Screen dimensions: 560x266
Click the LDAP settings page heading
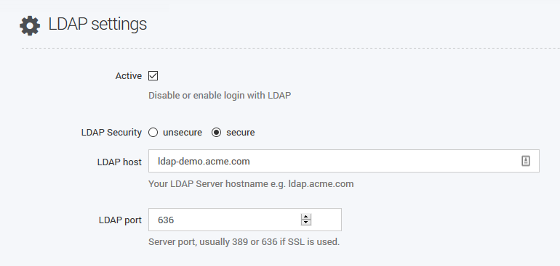pyautogui.click(x=97, y=24)
